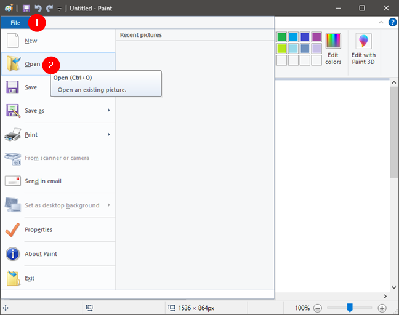Open Properties from the File menu
Viewport: 399px width, 315px height.
click(x=58, y=229)
